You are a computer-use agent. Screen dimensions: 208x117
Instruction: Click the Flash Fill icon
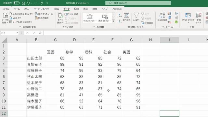pos(170,14)
